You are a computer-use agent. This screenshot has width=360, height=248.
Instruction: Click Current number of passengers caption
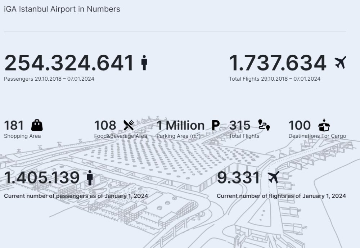coord(76,196)
